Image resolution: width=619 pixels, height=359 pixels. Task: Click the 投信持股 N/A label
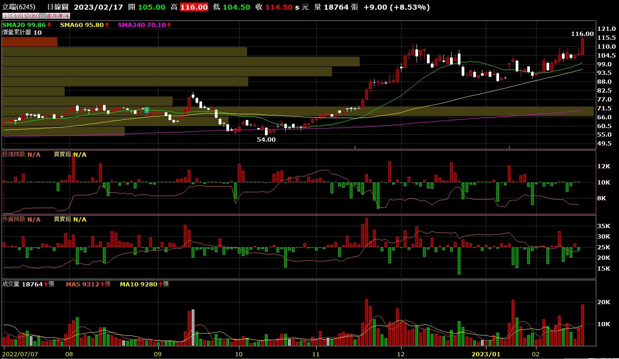(21, 154)
